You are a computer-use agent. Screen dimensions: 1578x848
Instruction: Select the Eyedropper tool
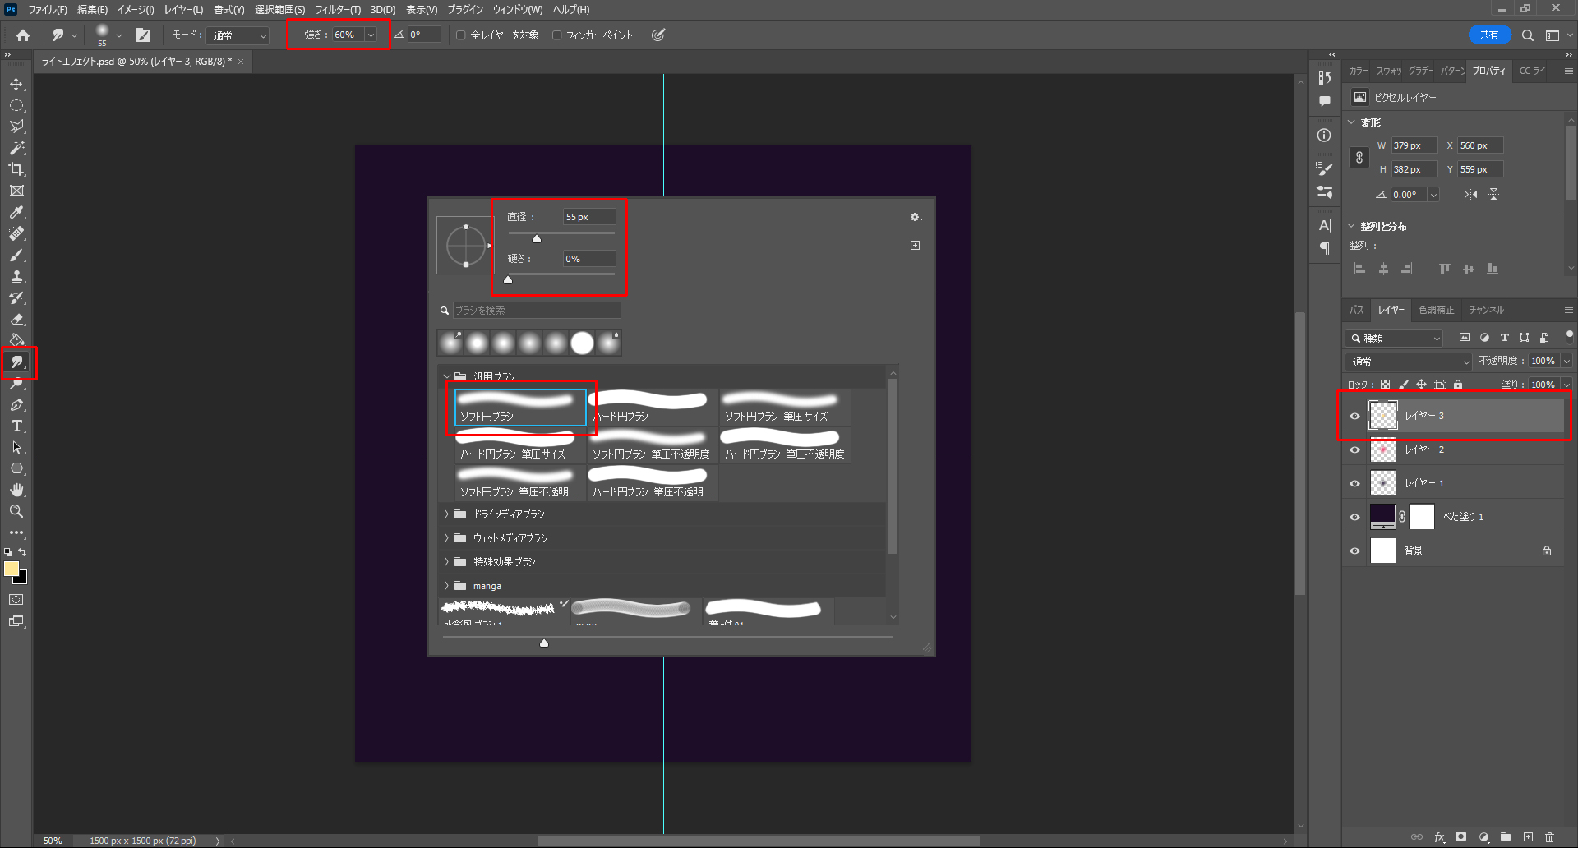point(16,212)
